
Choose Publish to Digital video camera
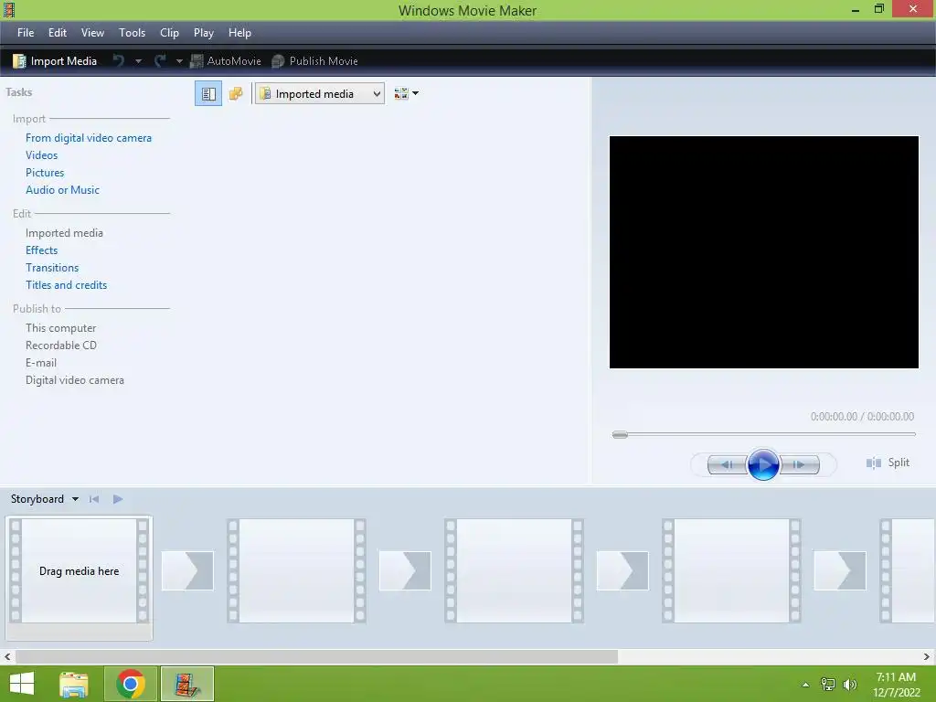click(x=75, y=379)
